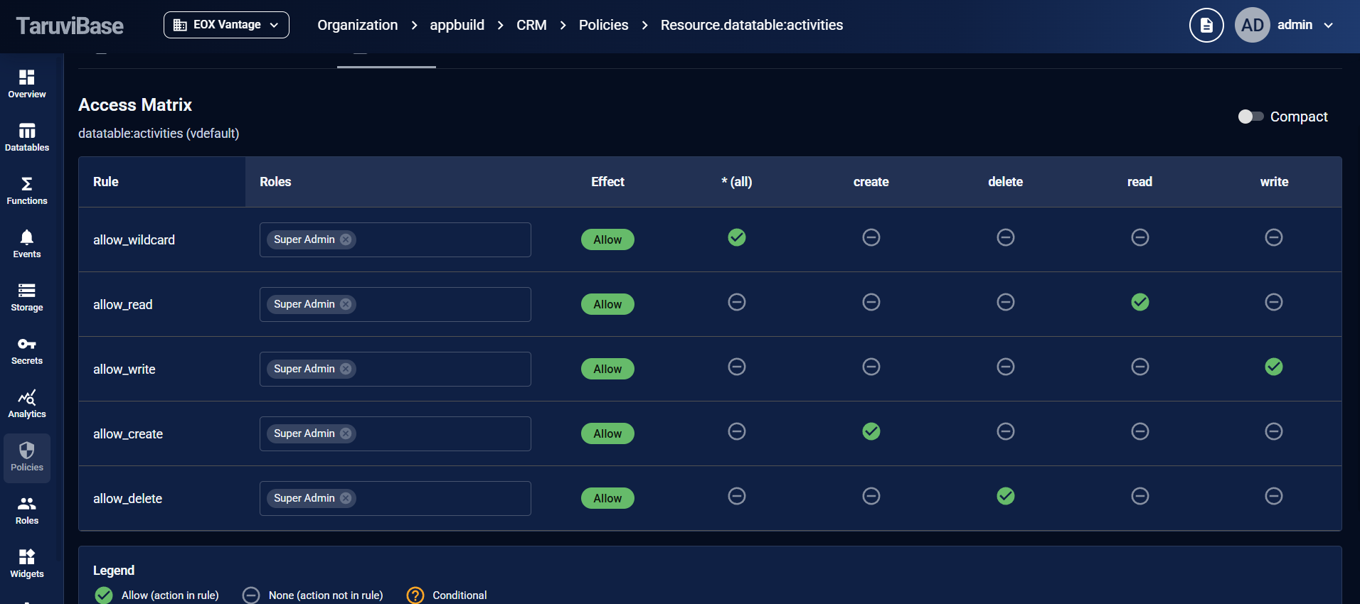Viewport: 1360px width, 604px height.
Task: Click the Allow badge for allow_read
Action: pyautogui.click(x=607, y=304)
